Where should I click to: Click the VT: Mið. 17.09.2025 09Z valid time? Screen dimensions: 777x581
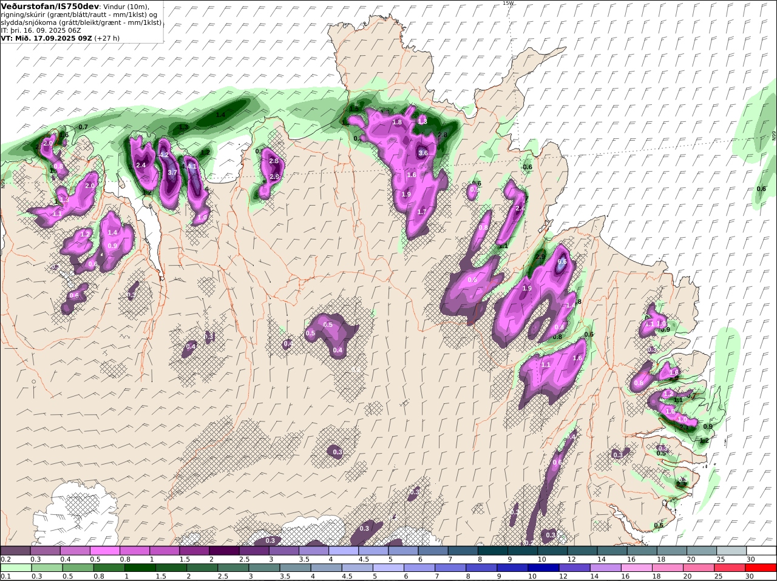tap(46, 38)
